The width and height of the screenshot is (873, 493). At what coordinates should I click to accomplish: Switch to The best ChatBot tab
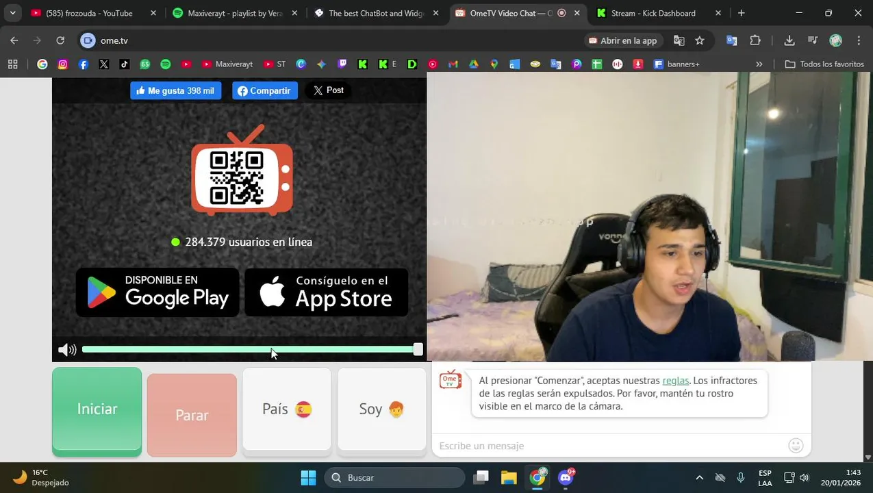pyautogui.click(x=375, y=13)
